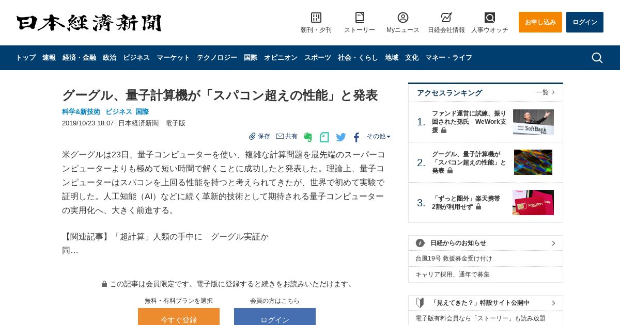
Task: Open the 朝刊・夕刊 newspaper icon
Action: (316, 18)
